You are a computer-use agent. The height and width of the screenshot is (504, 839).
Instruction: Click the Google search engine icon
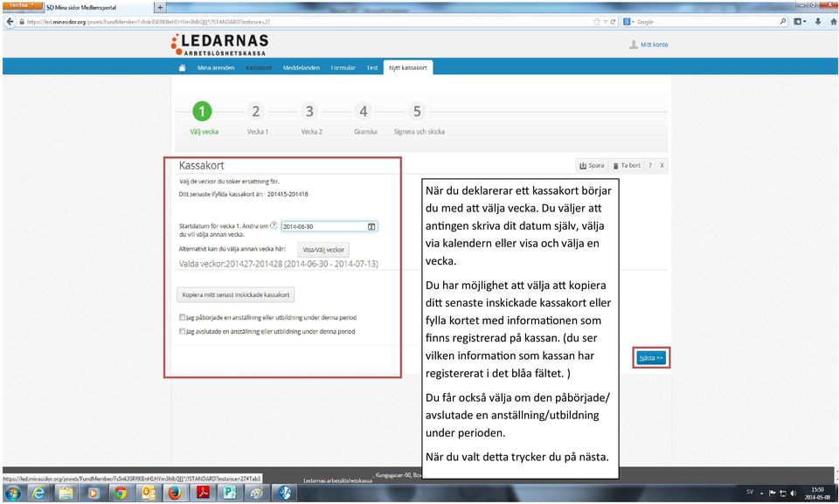tap(627, 22)
